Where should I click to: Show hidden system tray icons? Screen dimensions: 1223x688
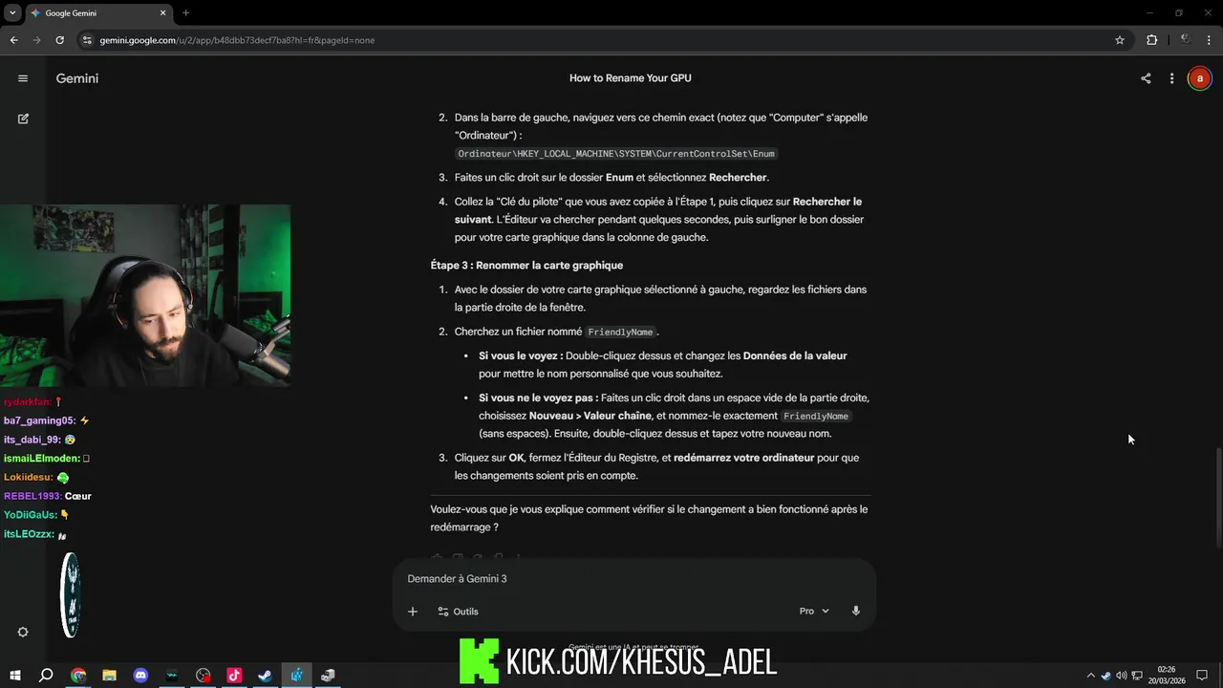pos(1090,676)
